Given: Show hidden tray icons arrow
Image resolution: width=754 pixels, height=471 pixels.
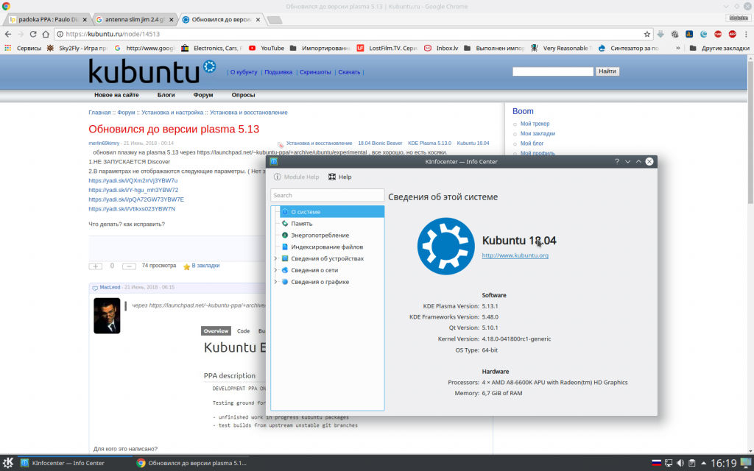Looking at the screenshot, I should pos(703,464).
